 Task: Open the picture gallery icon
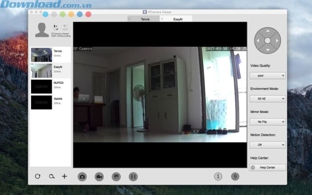(116, 176)
